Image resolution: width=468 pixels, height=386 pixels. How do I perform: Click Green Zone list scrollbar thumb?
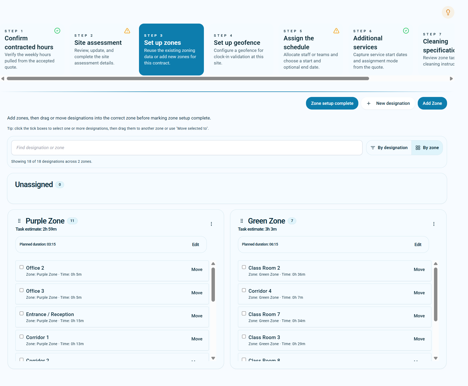[436, 294]
